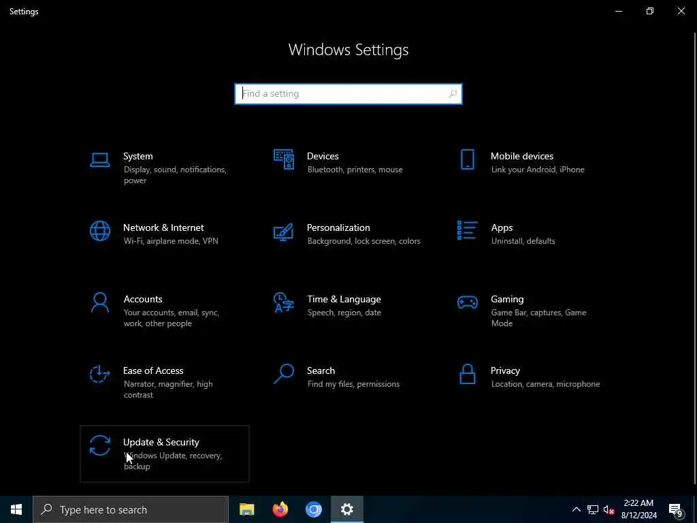The width and height of the screenshot is (697, 523).
Task: Click 'Find my files, permissions' text
Action: (x=353, y=384)
